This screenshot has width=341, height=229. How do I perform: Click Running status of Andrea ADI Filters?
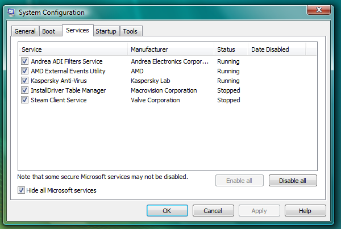pos(228,61)
